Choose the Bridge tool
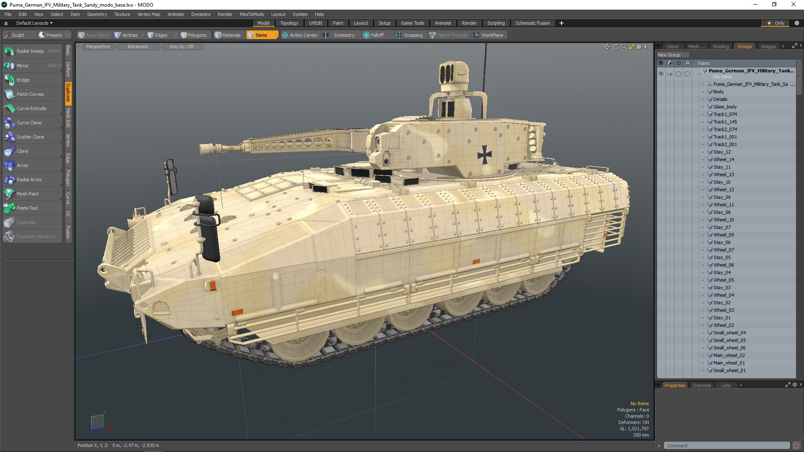The image size is (804, 452). coord(32,80)
